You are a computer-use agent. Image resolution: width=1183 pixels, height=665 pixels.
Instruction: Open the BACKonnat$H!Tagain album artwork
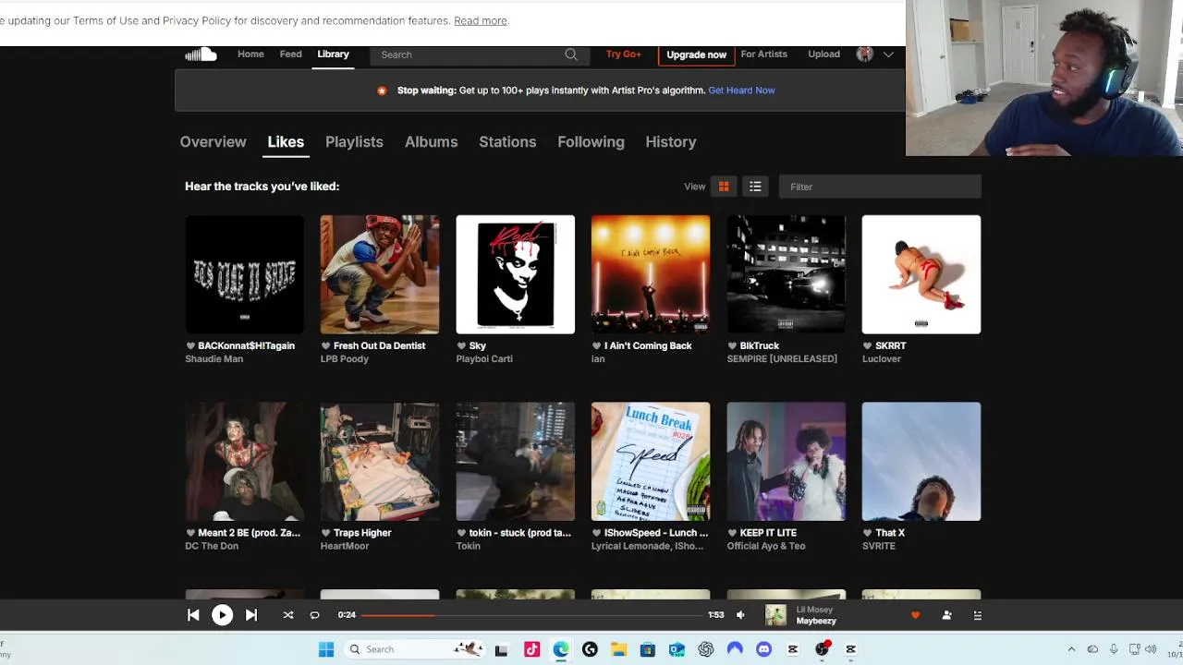(x=244, y=274)
